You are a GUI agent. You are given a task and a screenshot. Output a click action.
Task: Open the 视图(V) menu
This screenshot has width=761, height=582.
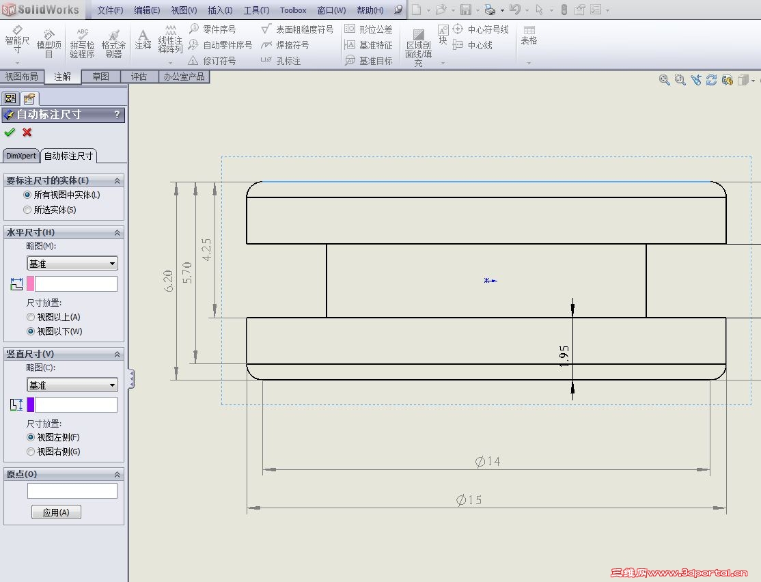184,10
